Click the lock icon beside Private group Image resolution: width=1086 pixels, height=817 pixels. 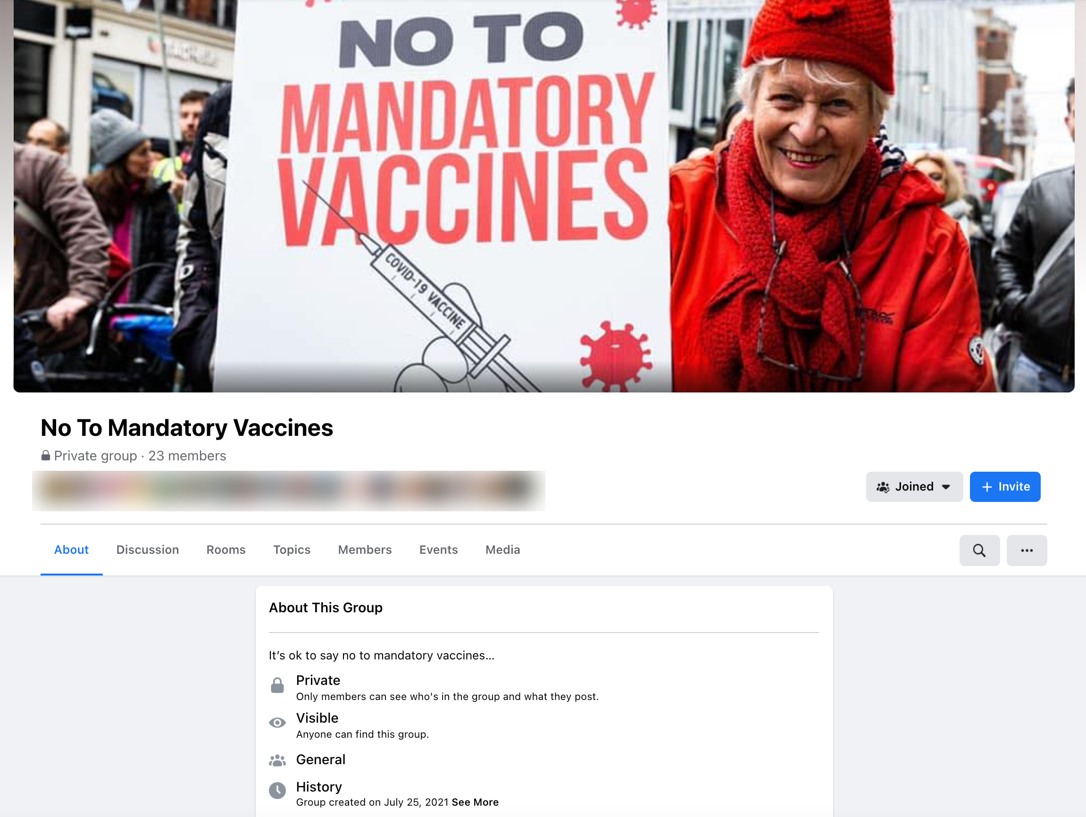(45, 456)
